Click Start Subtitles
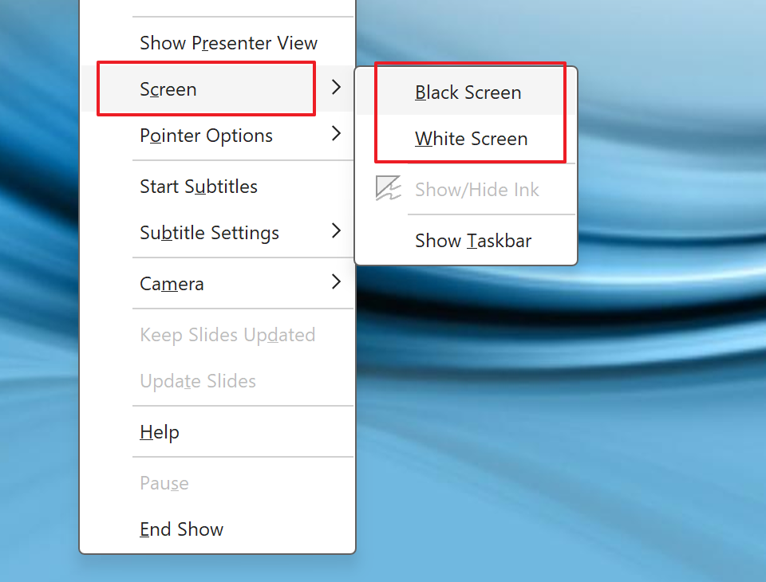Viewport: 766px width, 582px height. pyautogui.click(x=199, y=187)
